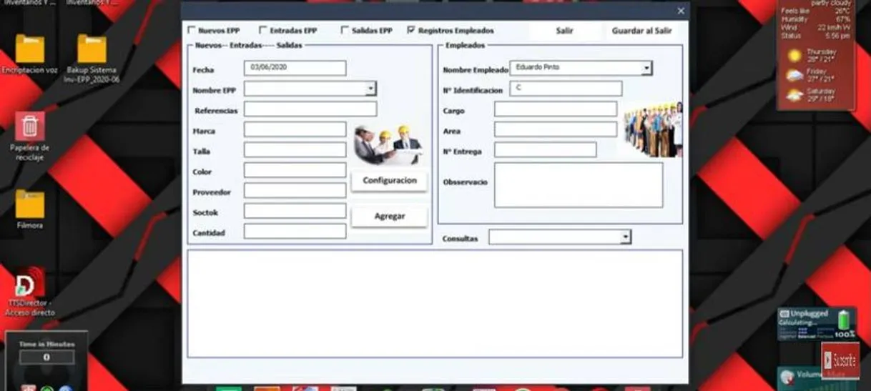Focus the N° Identificacion field
Viewport: 871px width, 391px height.
click(x=566, y=89)
